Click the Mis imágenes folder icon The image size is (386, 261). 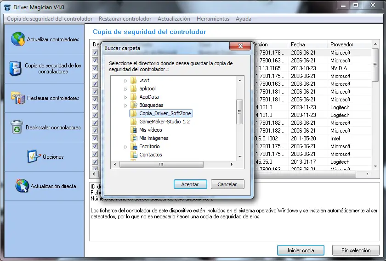point(133,138)
